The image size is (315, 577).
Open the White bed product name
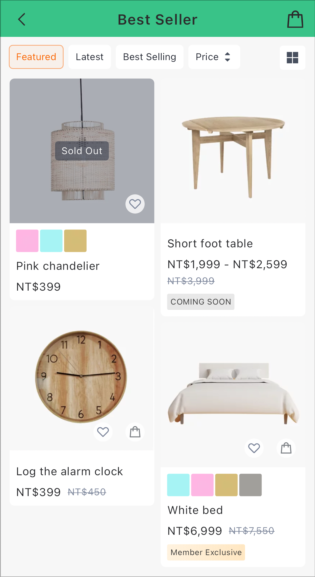pos(195,510)
